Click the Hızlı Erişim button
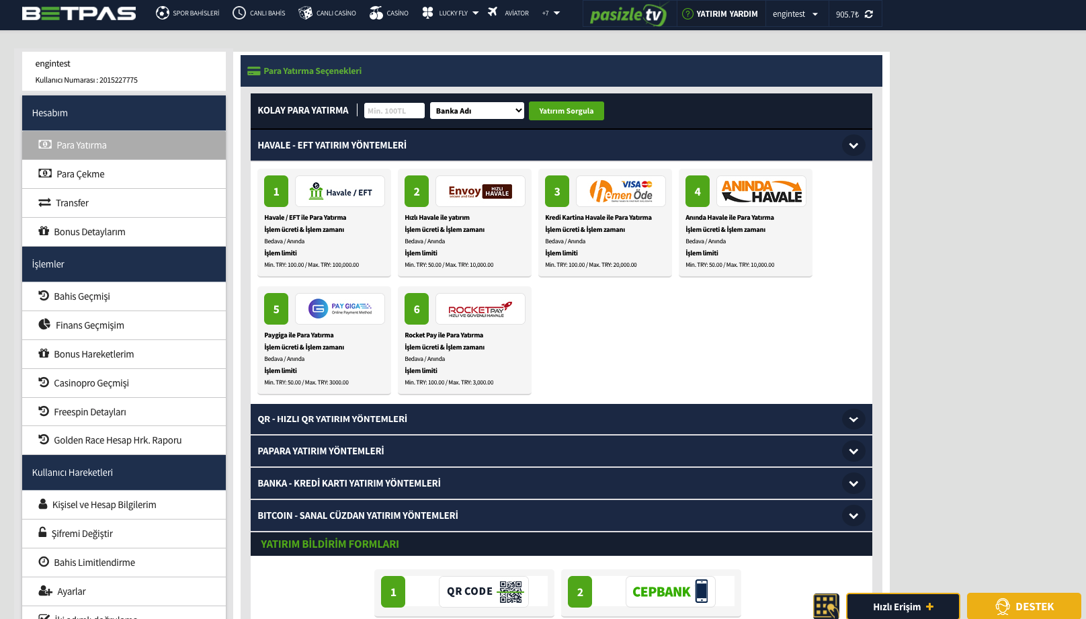The image size is (1086, 619). coord(903,606)
